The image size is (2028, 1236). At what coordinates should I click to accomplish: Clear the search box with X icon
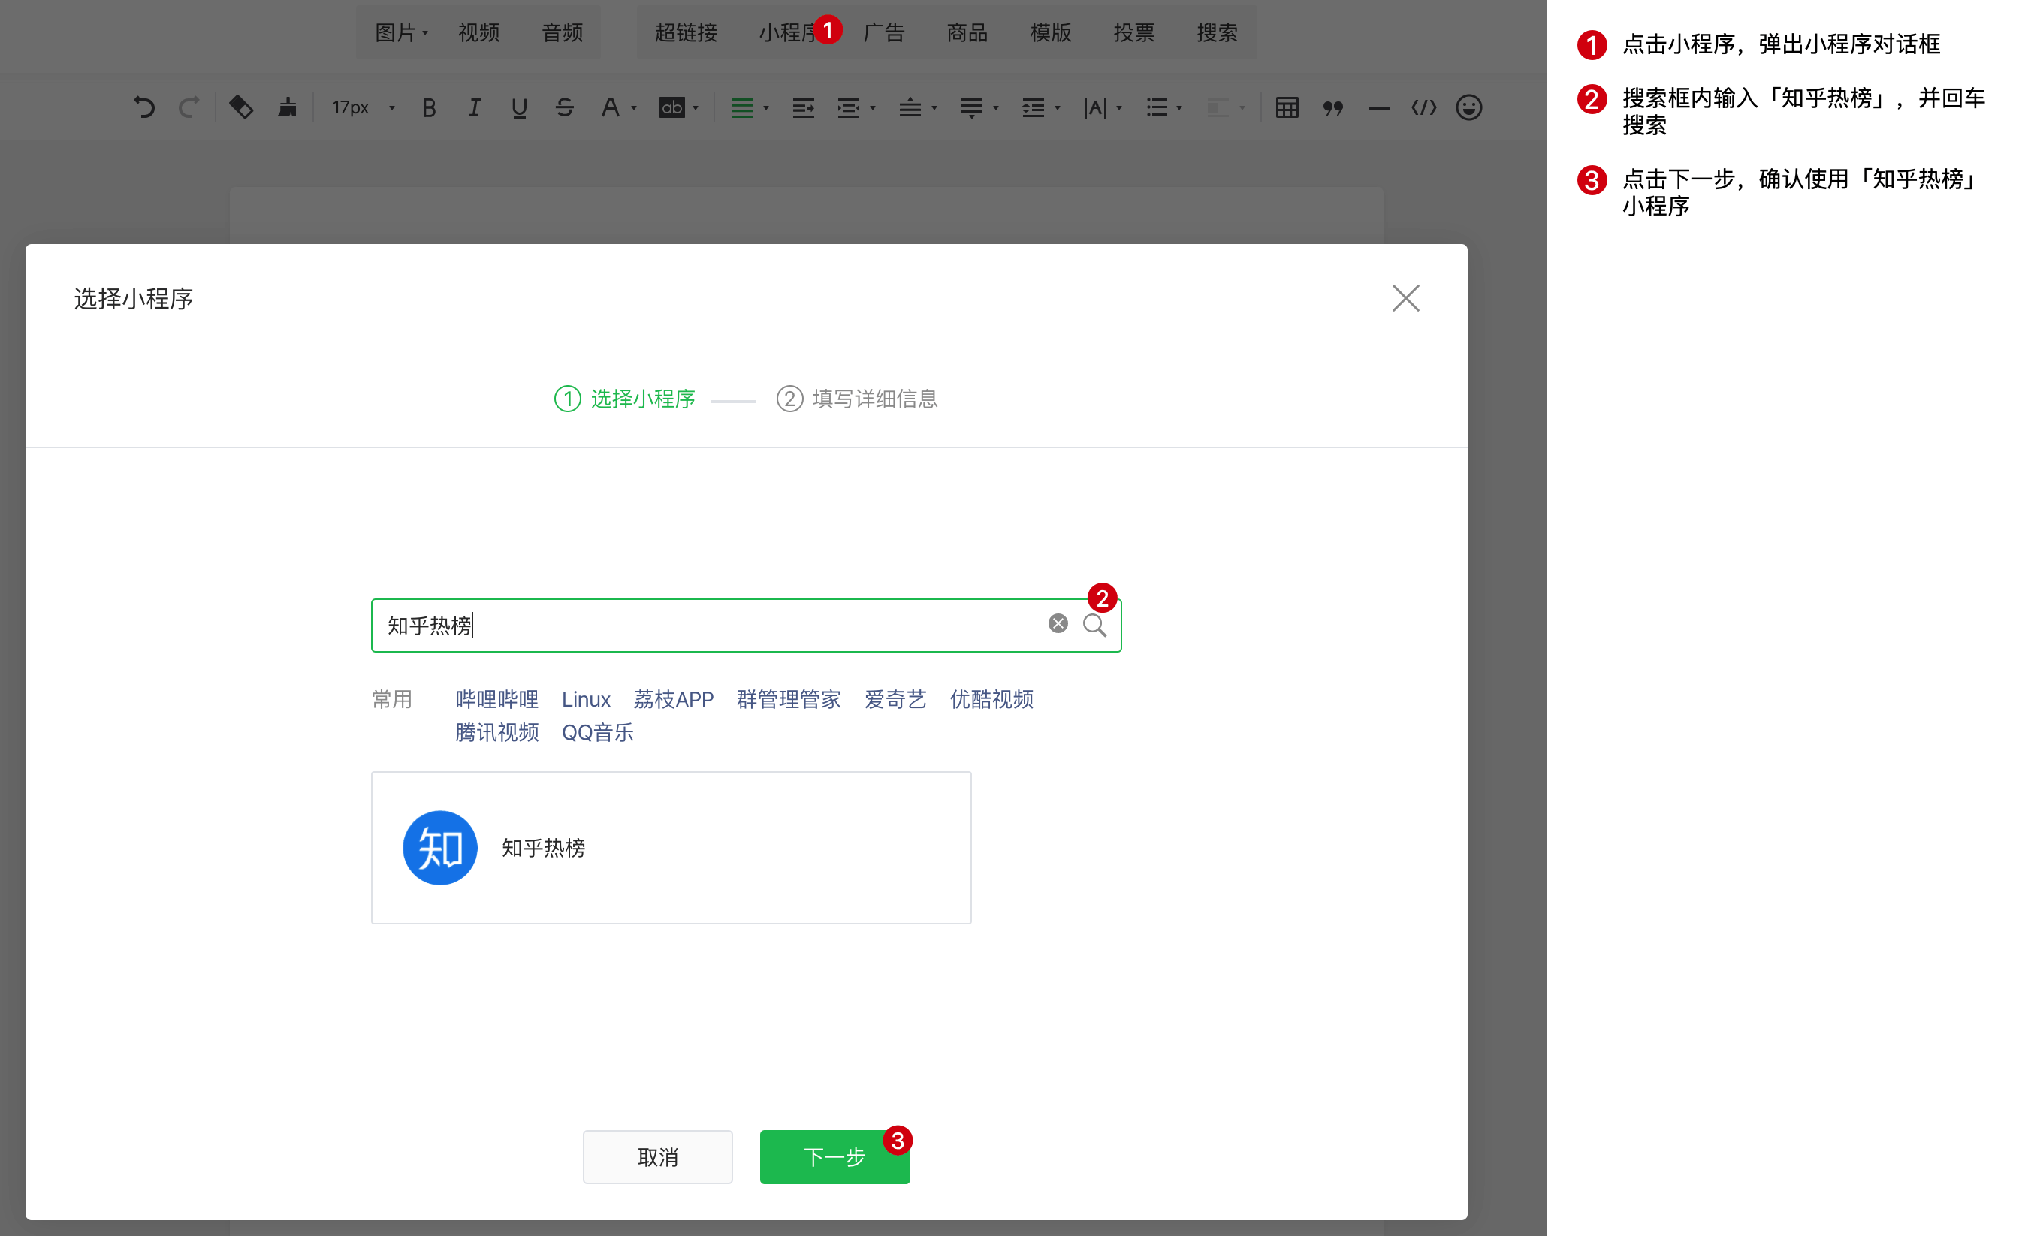pyautogui.click(x=1058, y=624)
